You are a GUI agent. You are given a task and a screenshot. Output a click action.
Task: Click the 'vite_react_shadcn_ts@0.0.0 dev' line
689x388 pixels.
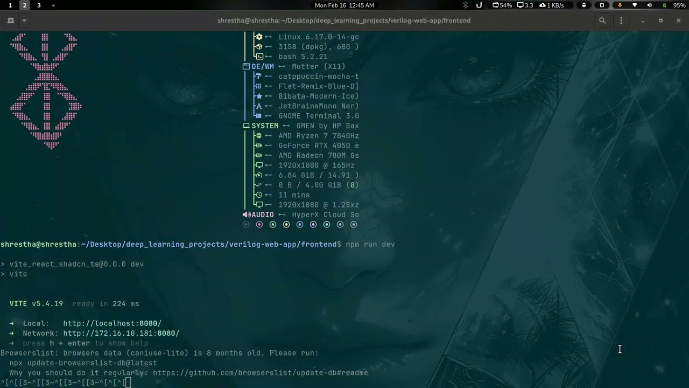[76, 265]
